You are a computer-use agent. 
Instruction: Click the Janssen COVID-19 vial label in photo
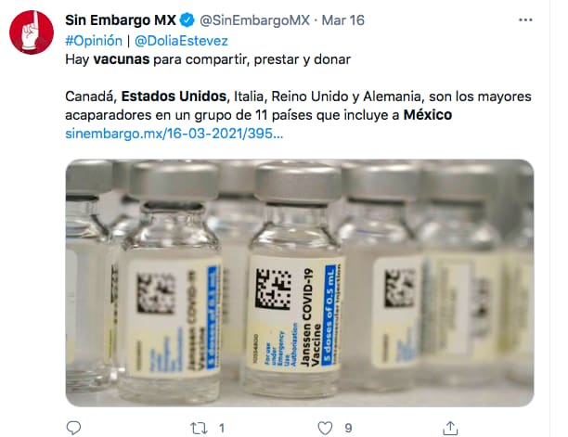[294, 314]
